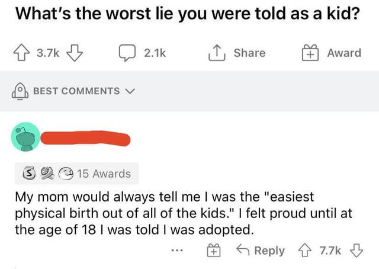Expand the Best Comments sort dropdown
This screenshot has width=379, height=269.
coord(76,91)
